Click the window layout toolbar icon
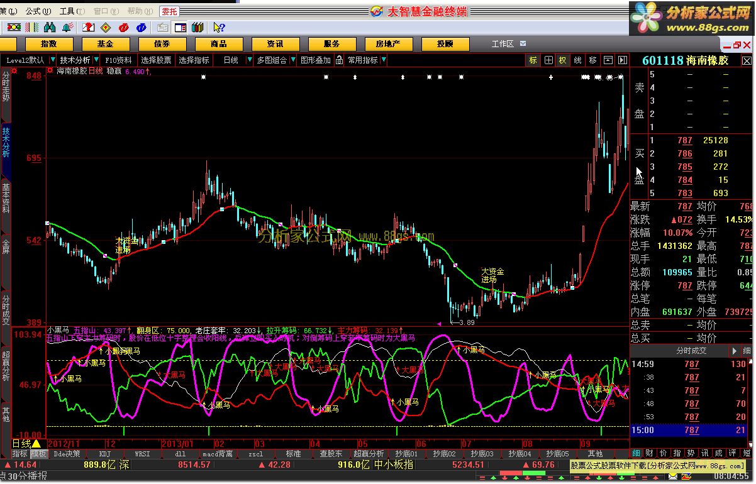Viewport: 756px width, 484px height. click(181, 27)
